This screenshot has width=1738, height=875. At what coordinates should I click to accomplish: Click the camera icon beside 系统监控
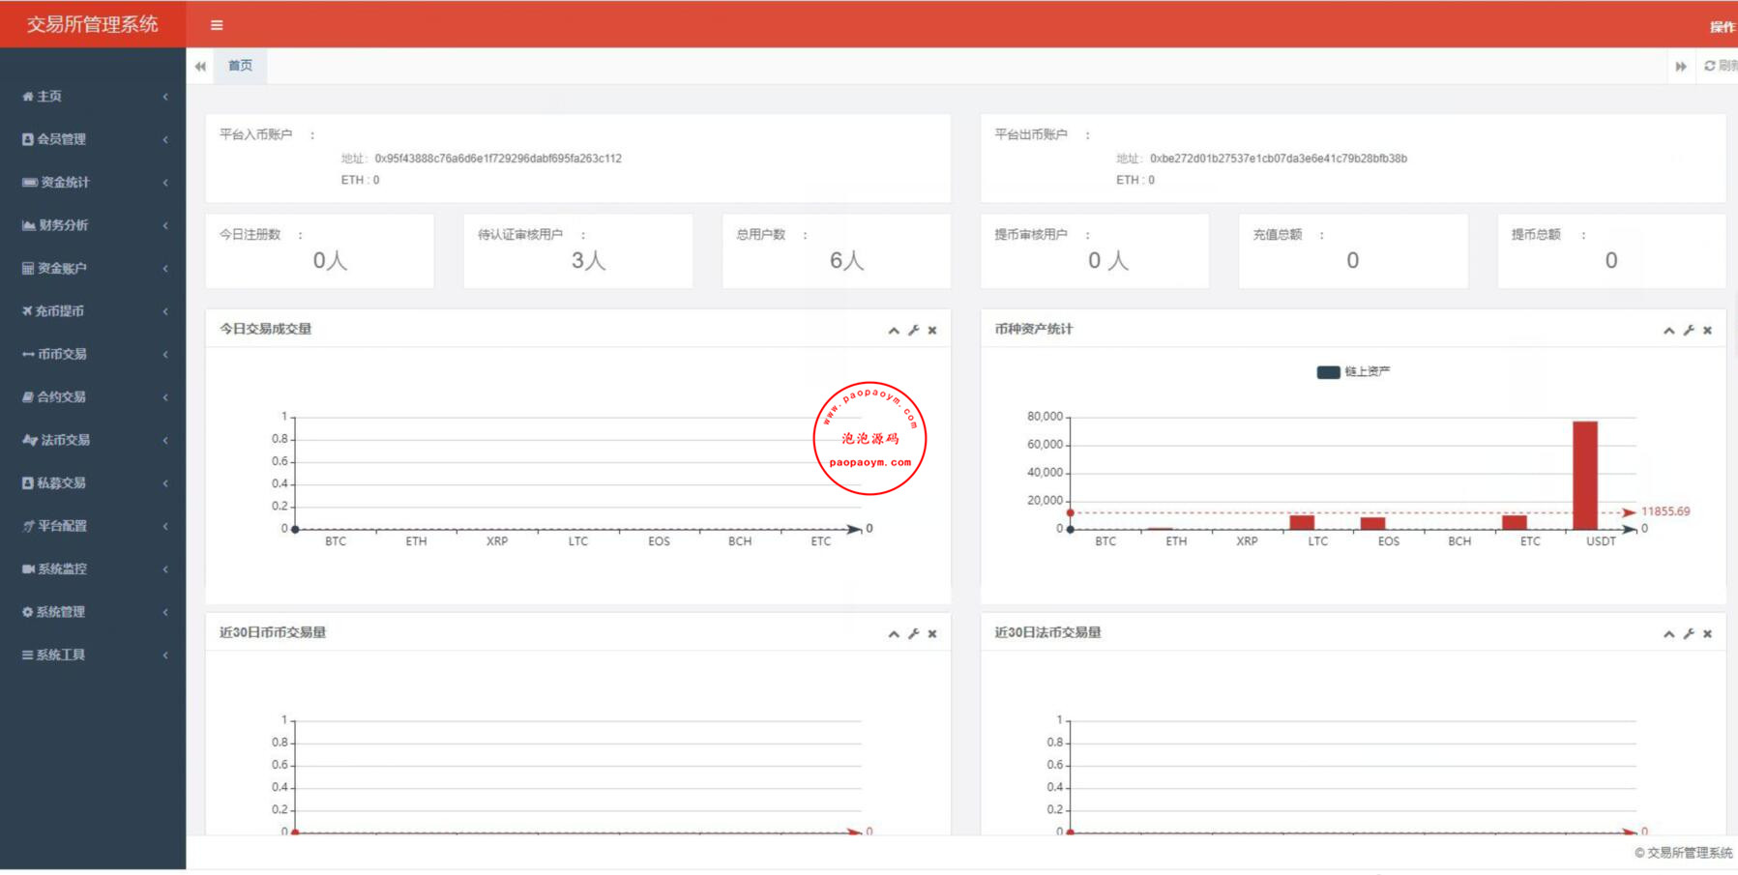pos(29,569)
